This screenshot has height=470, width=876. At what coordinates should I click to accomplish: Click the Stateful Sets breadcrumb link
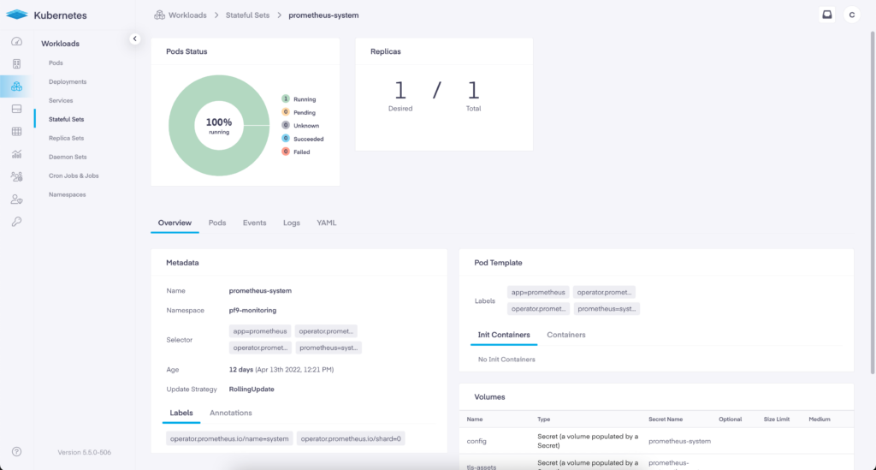[247, 15]
